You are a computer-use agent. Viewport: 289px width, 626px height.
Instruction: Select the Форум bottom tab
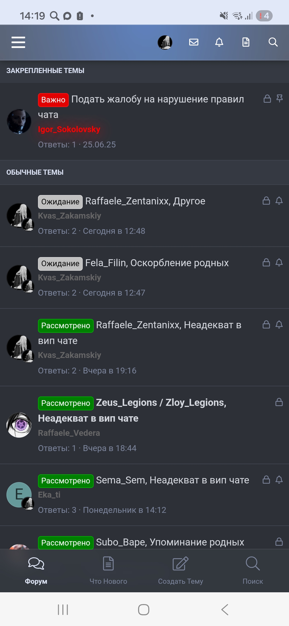pos(36,570)
